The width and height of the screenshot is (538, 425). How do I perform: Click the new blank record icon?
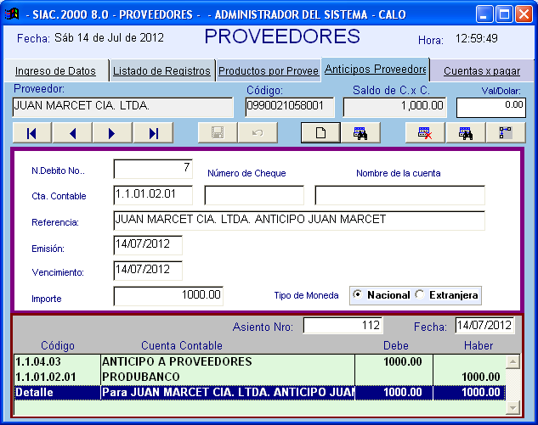pyautogui.click(x=321, y=132)
